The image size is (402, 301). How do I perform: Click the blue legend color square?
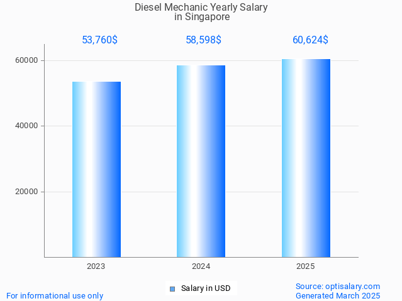[x=172, y=289]
